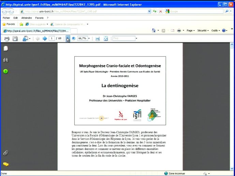Click the scrollbar down arrow

(232, 169)
